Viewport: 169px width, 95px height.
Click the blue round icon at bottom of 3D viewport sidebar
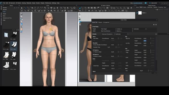pyautogui.click(x=21, y=32)
